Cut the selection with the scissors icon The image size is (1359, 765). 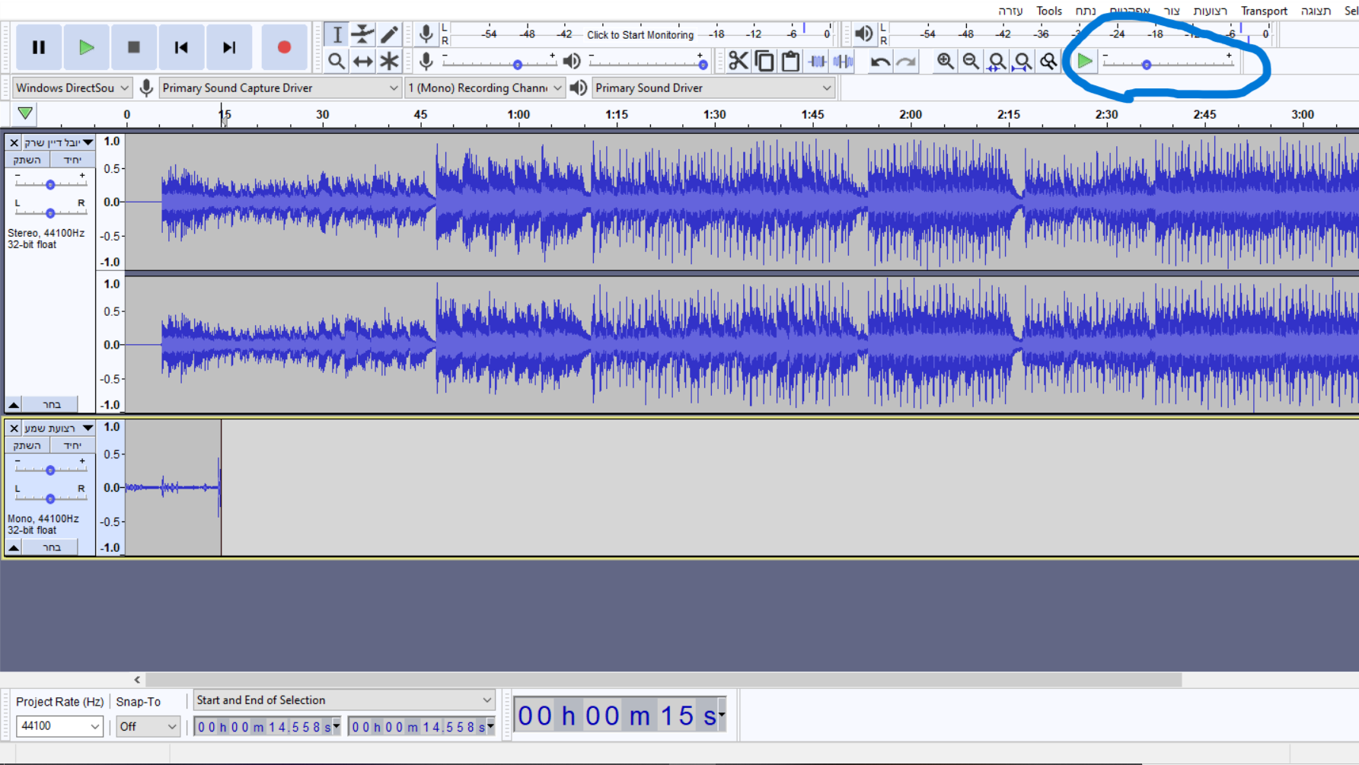(738, 61)
